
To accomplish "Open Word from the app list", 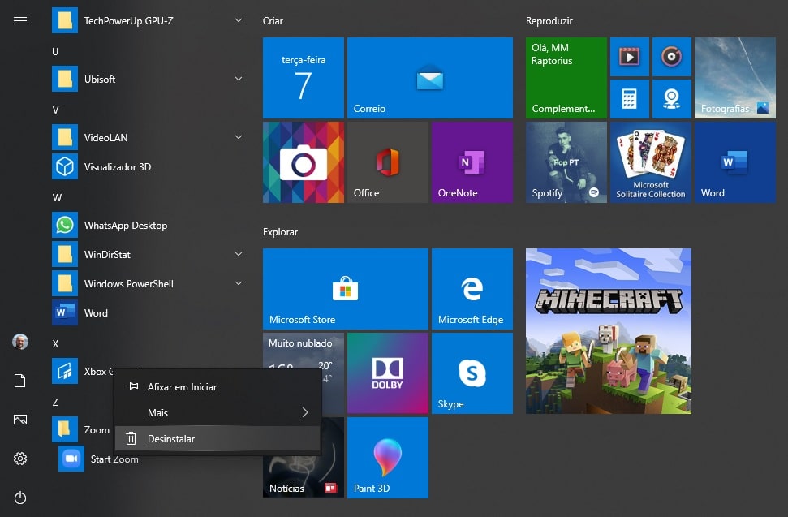I will coord(149,312).
